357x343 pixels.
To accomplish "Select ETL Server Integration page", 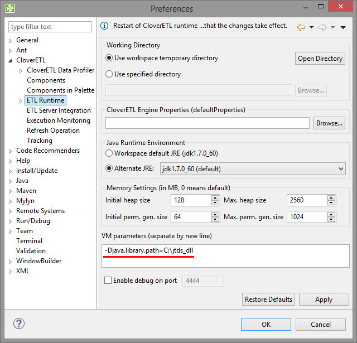I will [x=59, y=110].
